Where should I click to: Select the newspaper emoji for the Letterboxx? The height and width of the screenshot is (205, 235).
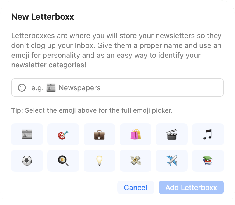tap(27, 134)
